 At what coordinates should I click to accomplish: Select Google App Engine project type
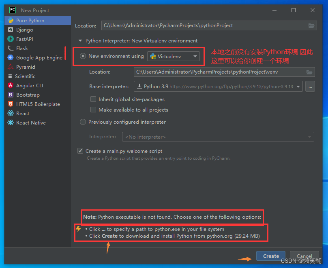coord(38,57)
